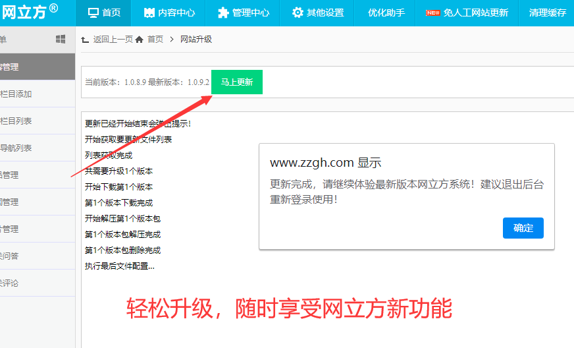Open the 内容中心 navigation menu
Viewport: 574px width, 348px height.
tap(169, 13)
